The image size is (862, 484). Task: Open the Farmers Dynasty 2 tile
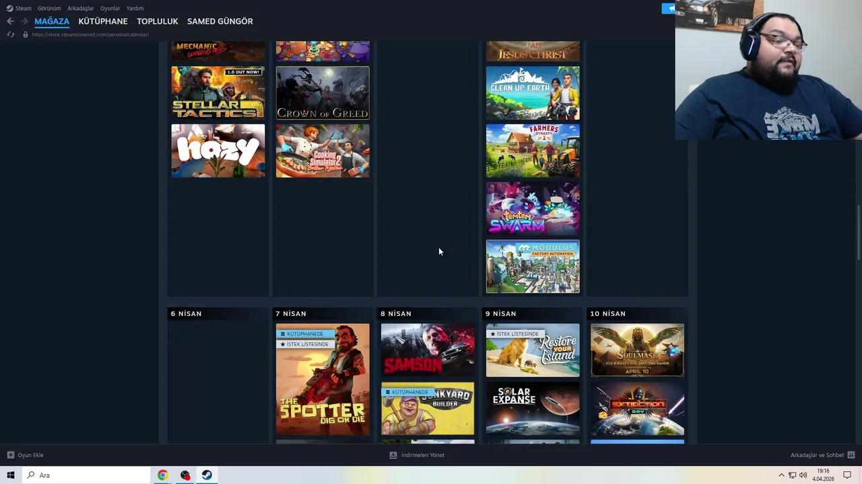[x=533, y=151]
